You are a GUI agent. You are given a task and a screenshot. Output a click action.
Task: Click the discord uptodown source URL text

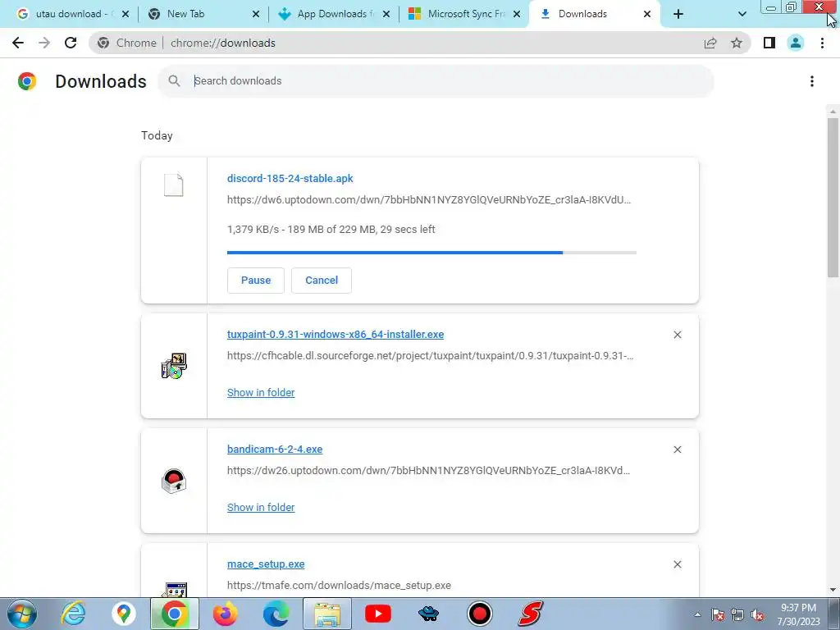tap(428, 200)
